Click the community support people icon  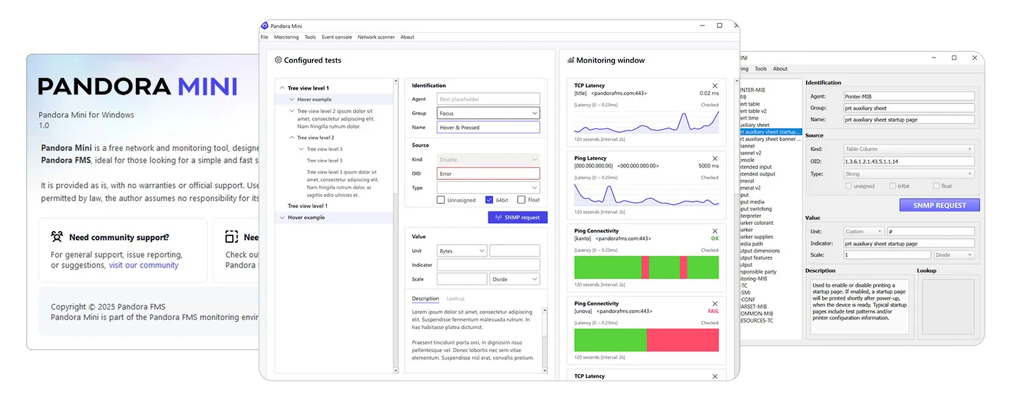[57, 237]
